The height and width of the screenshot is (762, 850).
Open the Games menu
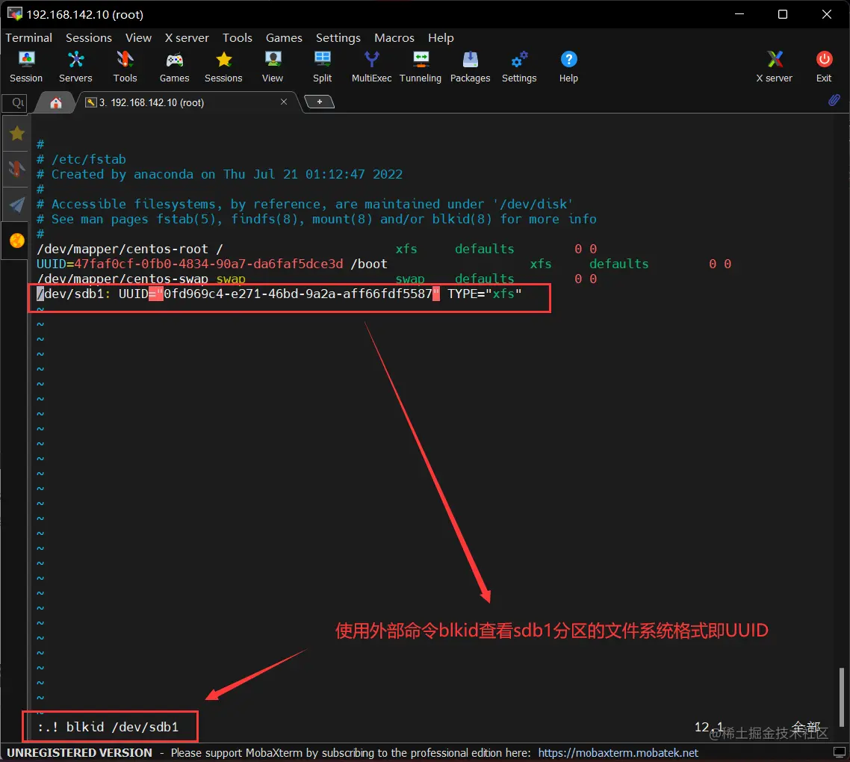pos(284,38)
